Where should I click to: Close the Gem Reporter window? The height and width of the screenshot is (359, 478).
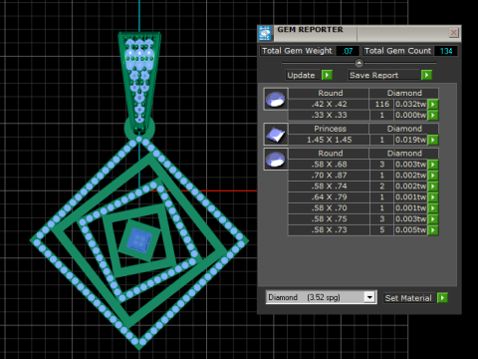pyautogui.click(x=453, y=33)
